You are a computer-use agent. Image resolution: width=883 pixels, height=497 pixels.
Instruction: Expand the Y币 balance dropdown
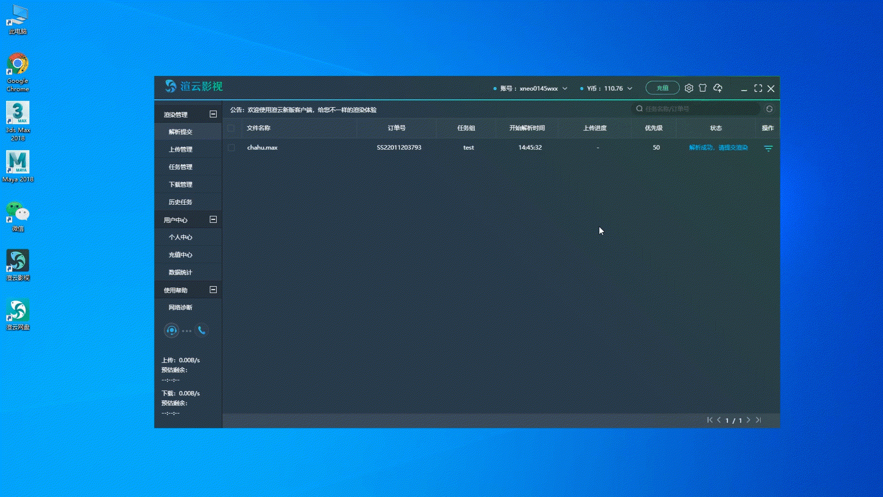[630, 88]
